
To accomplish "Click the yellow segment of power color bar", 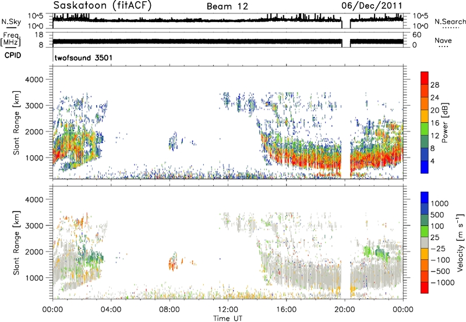I will (x=425, y=116).
